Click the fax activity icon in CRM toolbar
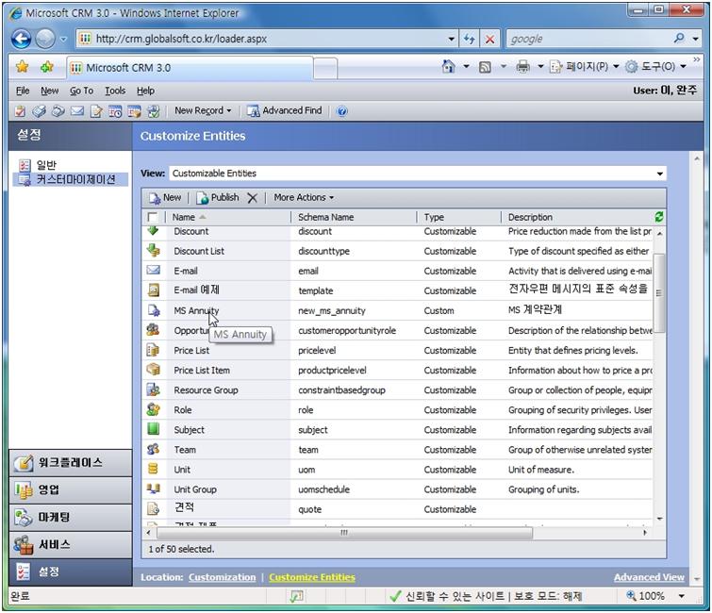Screen dimensions: 712x613 click(x=39, y=110)
